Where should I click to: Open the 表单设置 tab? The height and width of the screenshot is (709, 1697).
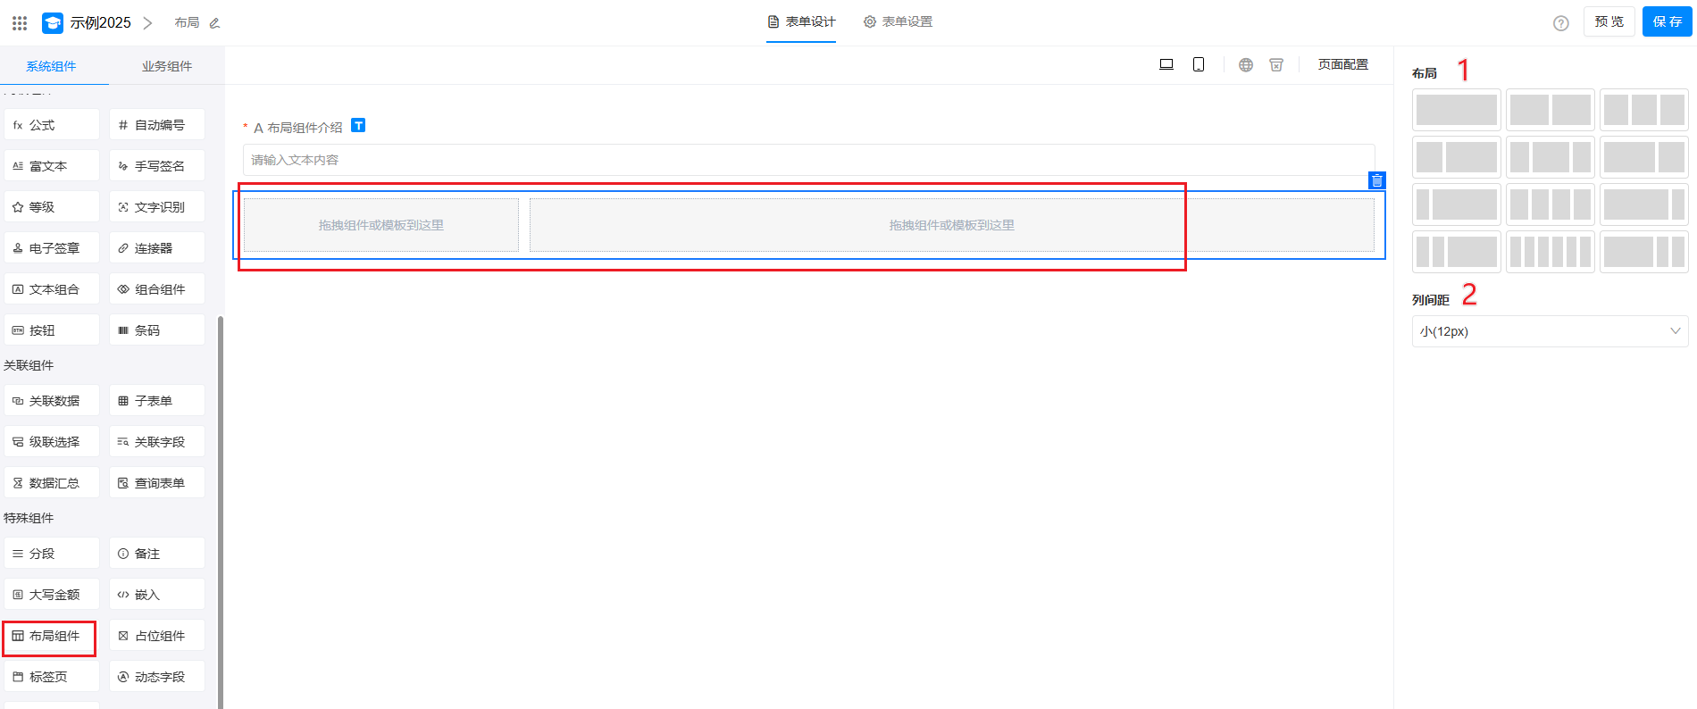tap(898, 21)
